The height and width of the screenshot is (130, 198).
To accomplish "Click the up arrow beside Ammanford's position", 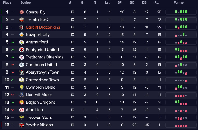I will (13, 42).
